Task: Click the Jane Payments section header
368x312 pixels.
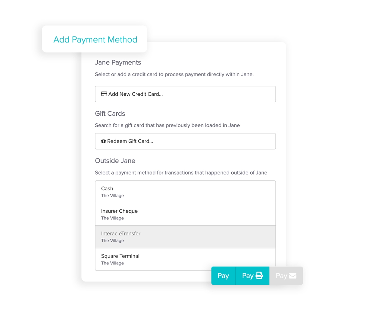Action: pyautogui.click(x=118, y=62)
